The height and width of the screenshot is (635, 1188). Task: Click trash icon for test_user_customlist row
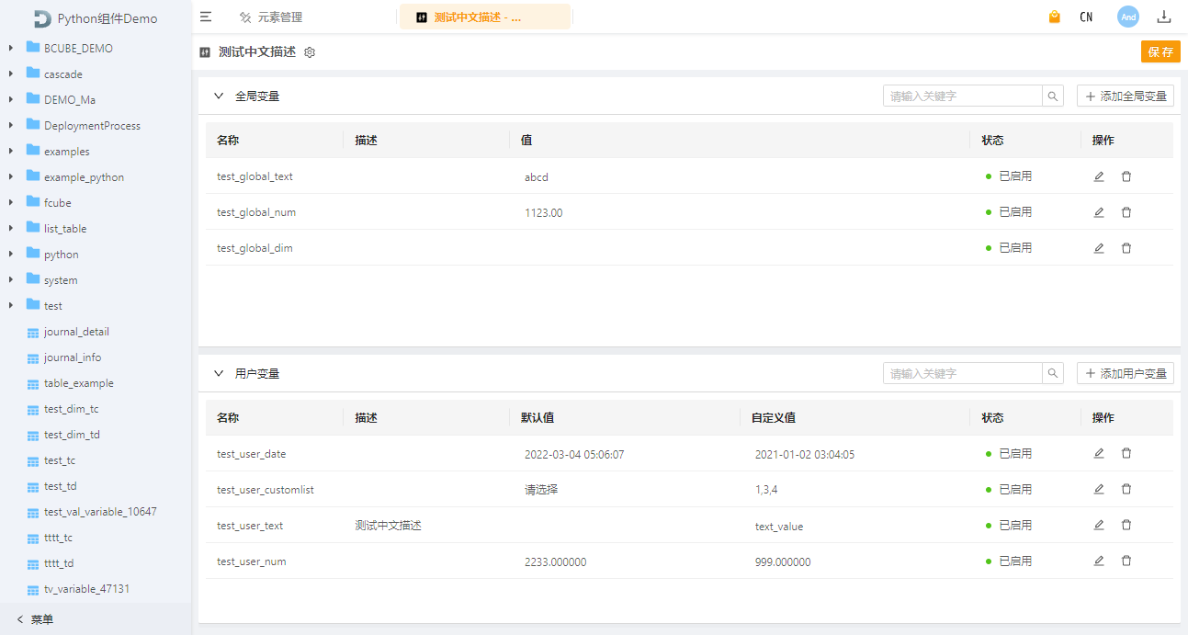(1126, 489)
